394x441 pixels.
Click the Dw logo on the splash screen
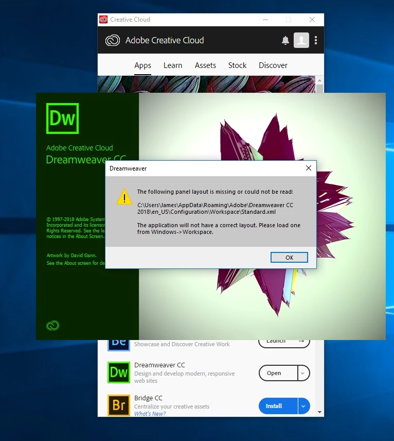pos(62,118)
